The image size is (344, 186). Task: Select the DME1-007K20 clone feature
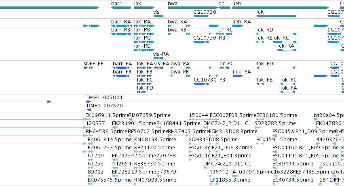pyautogui.click(x=215, y=110)
